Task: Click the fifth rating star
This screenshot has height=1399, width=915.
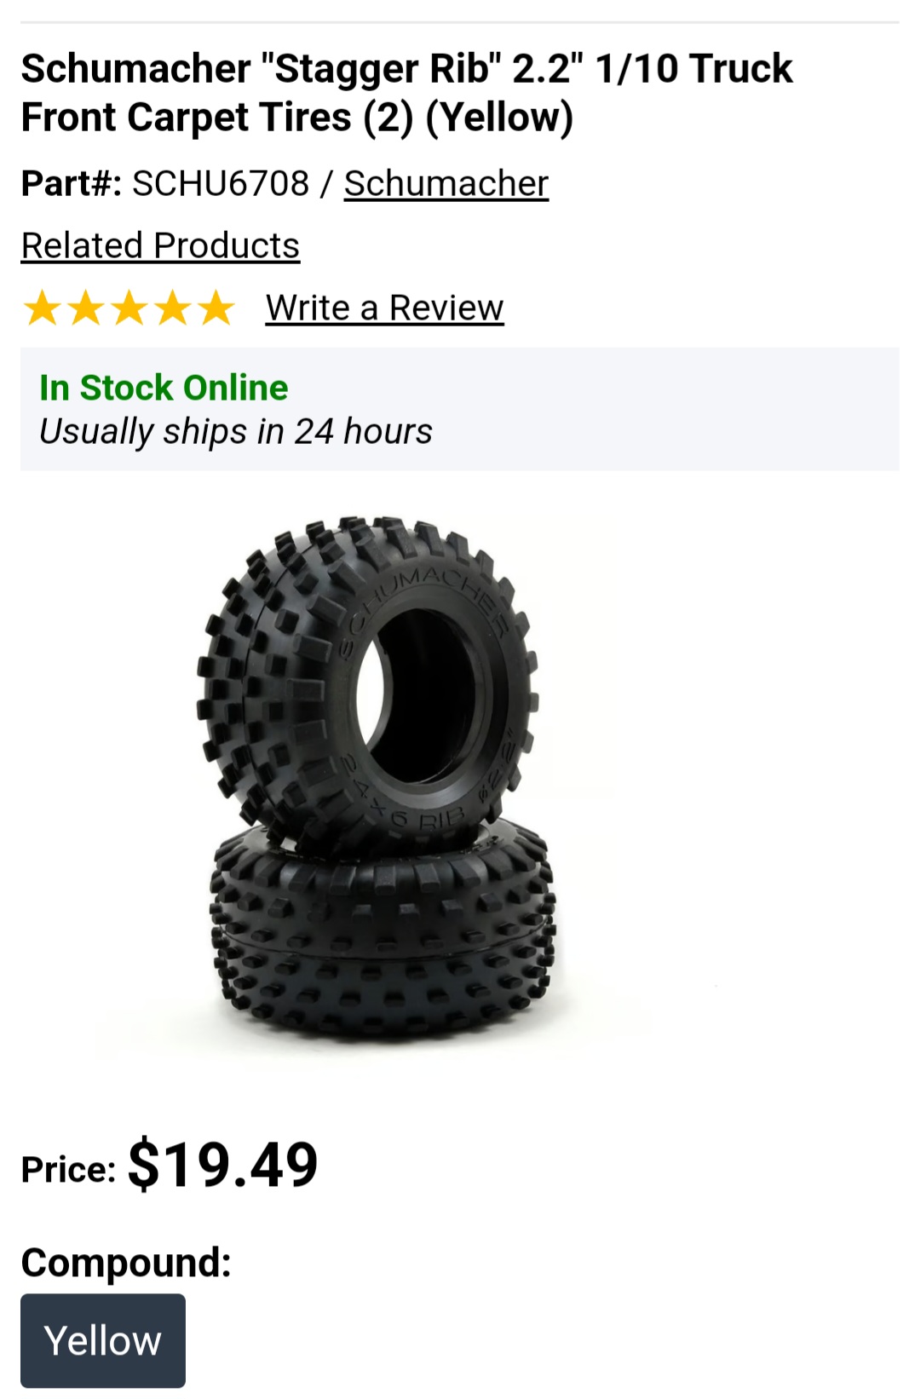Action: pos(216,308)
